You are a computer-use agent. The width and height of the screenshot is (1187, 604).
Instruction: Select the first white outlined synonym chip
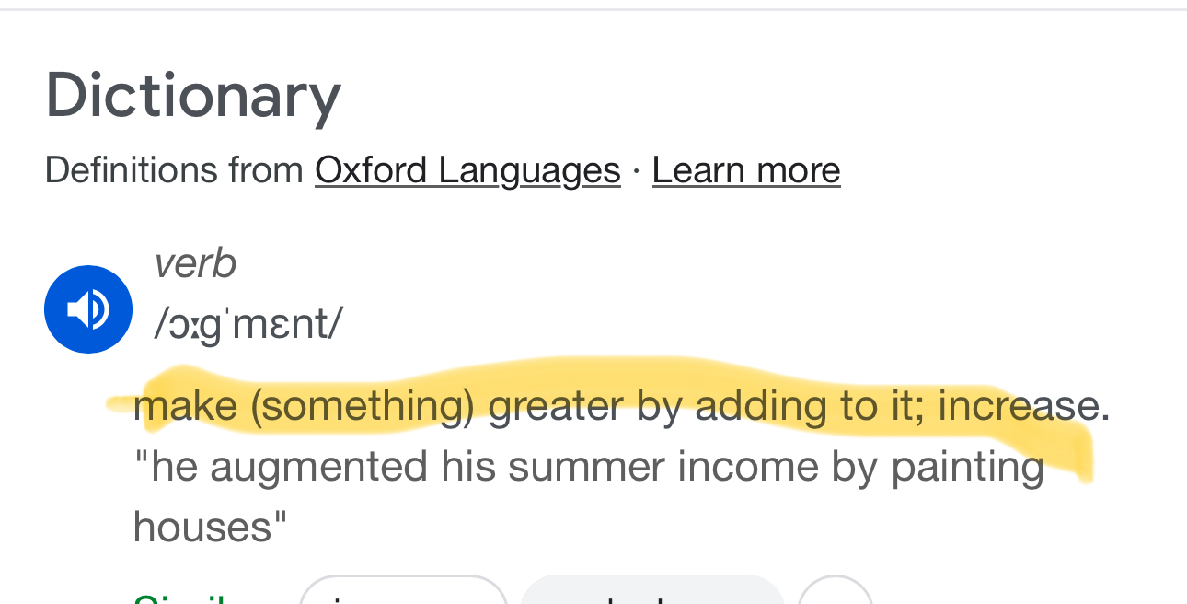[x=403, y=593]
